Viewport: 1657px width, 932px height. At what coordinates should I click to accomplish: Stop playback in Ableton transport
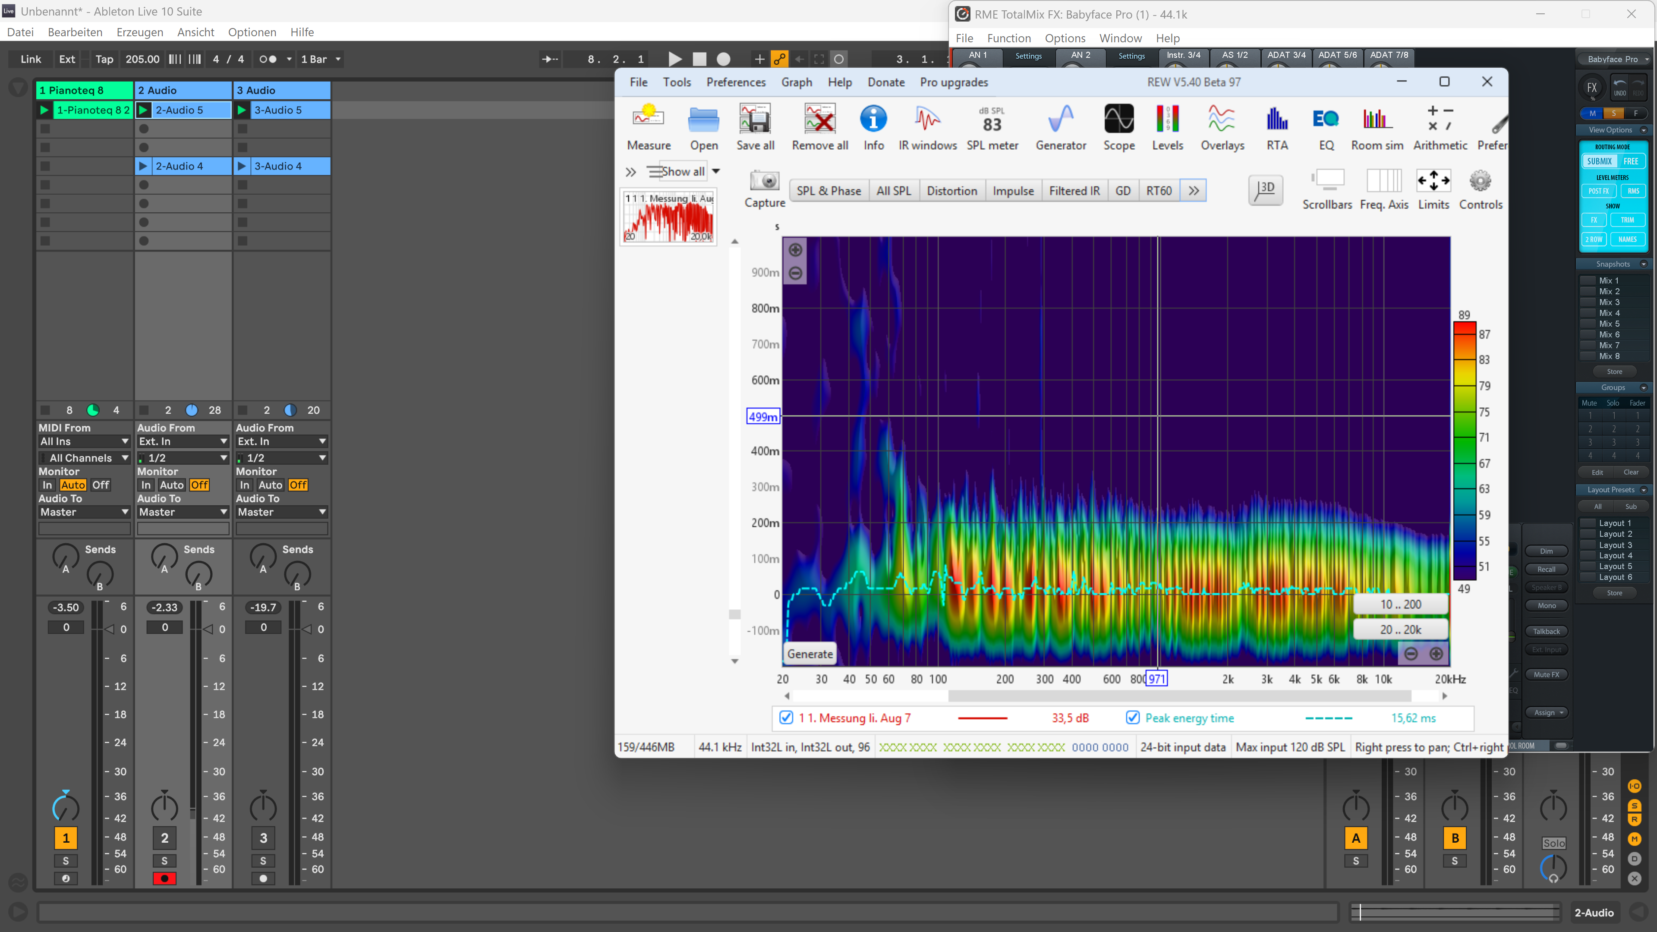699,59
